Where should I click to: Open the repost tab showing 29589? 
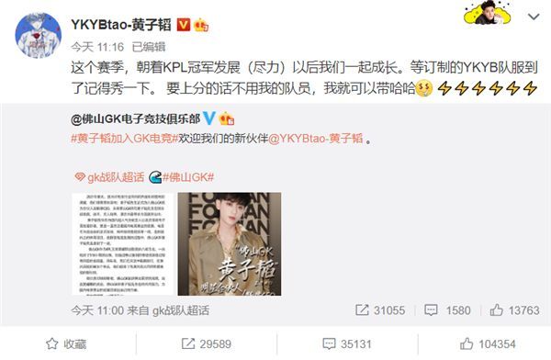[x=207, y=343]
